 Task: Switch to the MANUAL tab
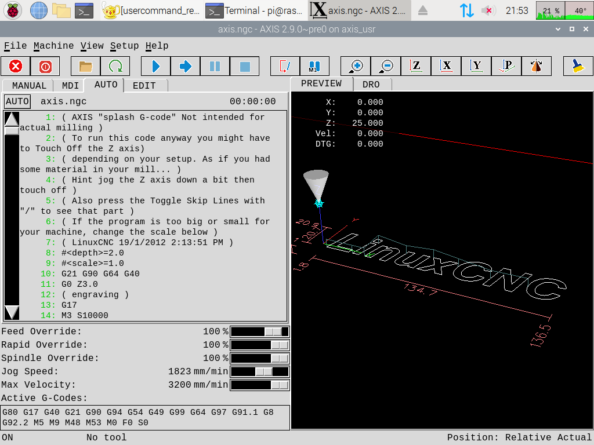tap(29, 86)
